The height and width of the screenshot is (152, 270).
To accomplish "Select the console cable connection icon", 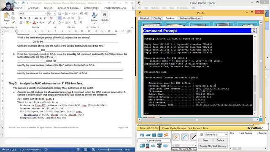I will 185,137.
